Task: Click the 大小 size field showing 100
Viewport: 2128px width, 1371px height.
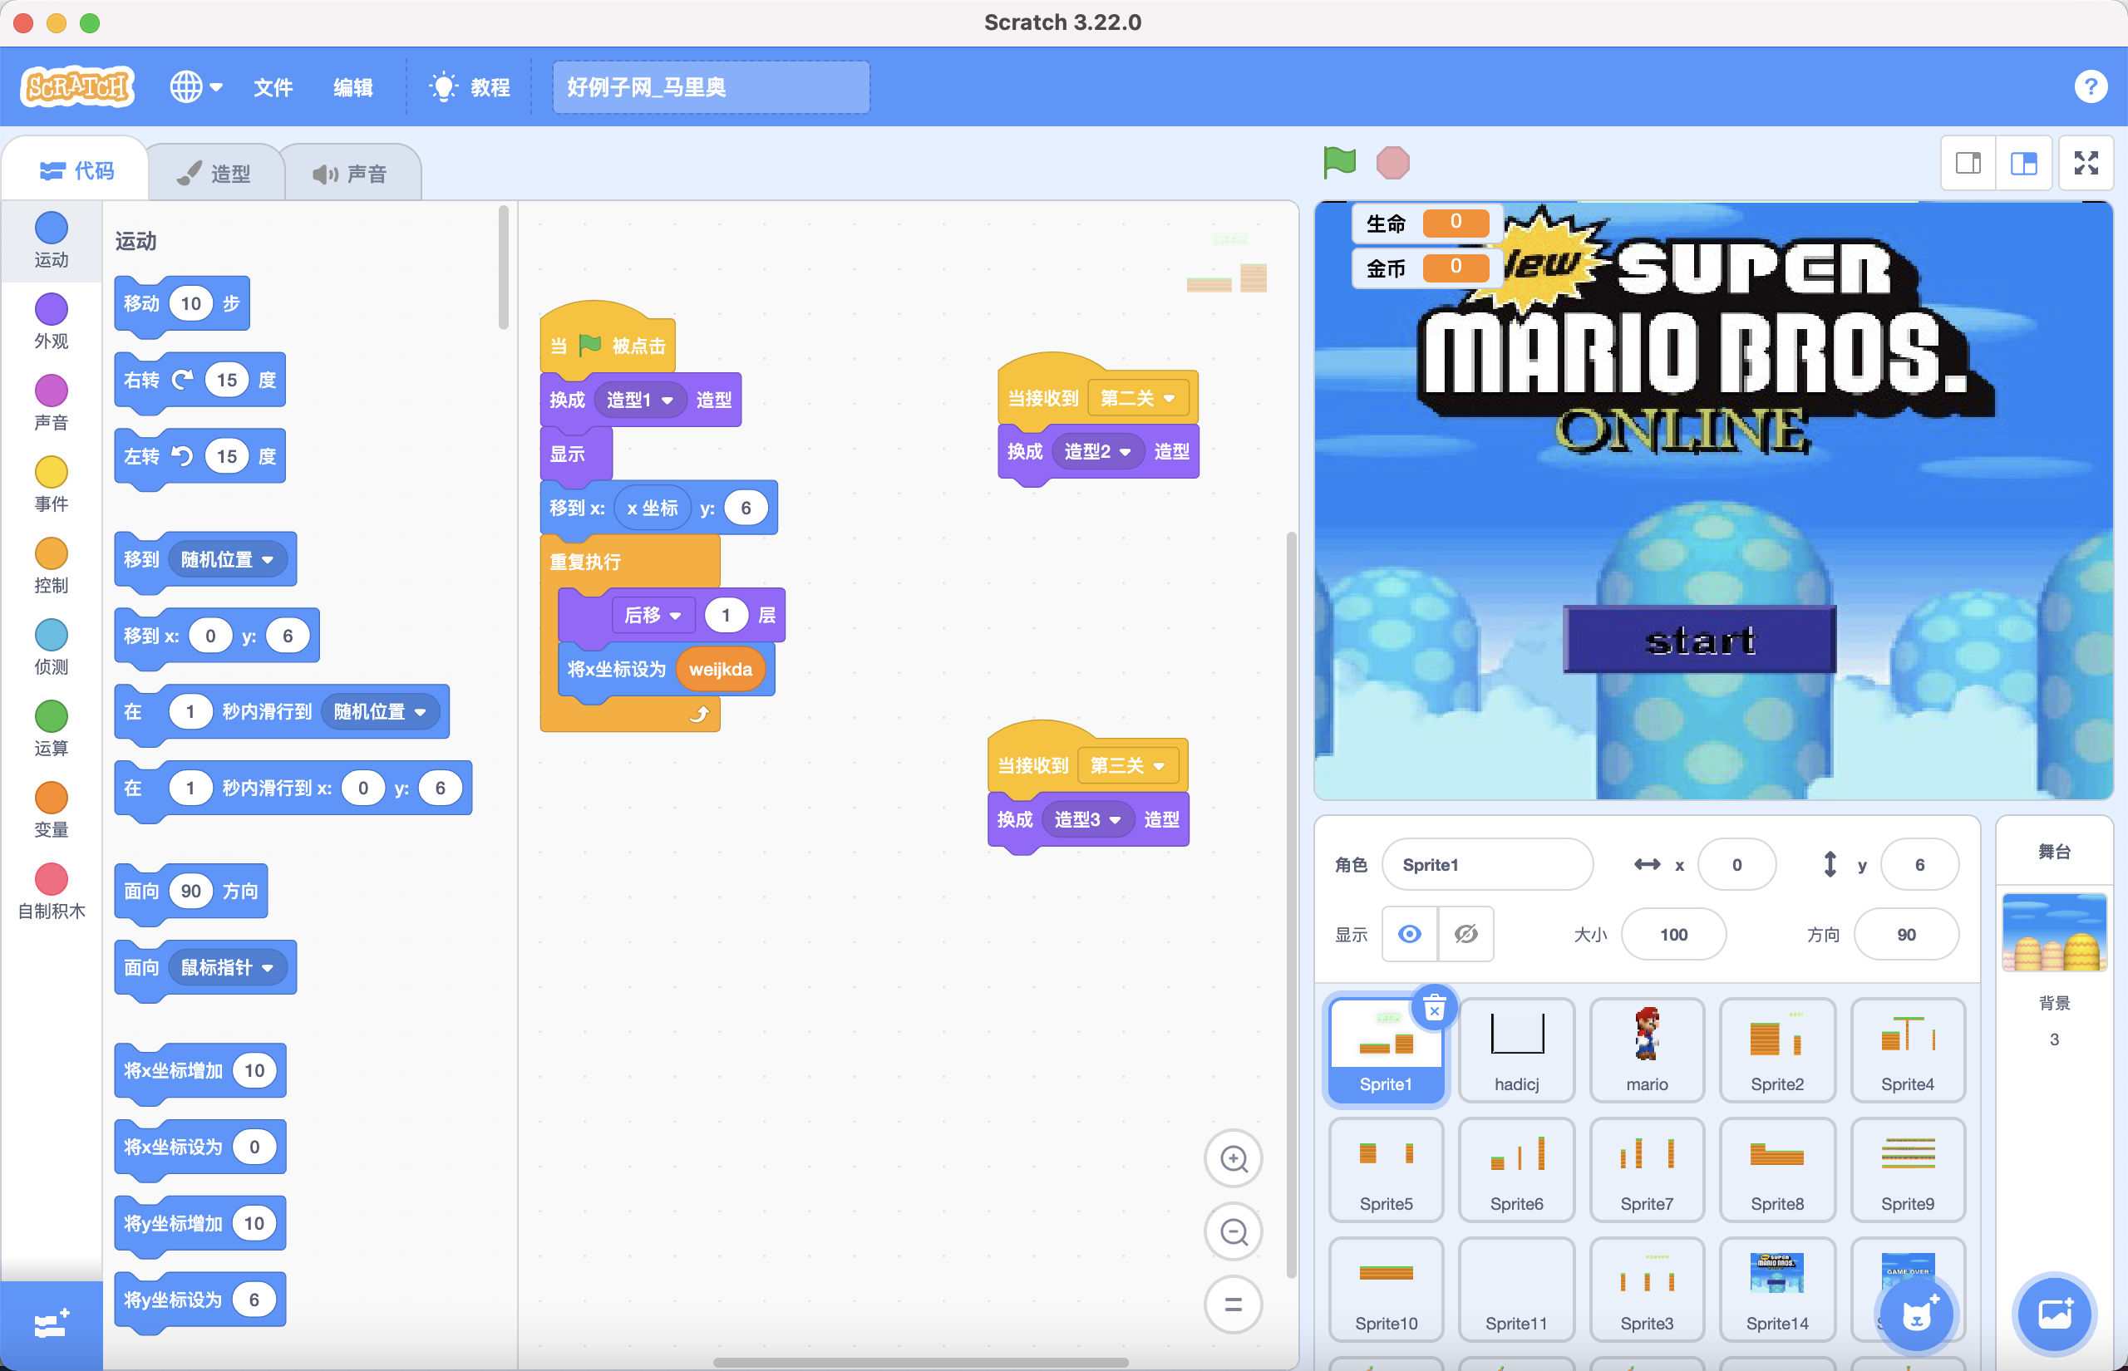Action: pos(1673,934)
